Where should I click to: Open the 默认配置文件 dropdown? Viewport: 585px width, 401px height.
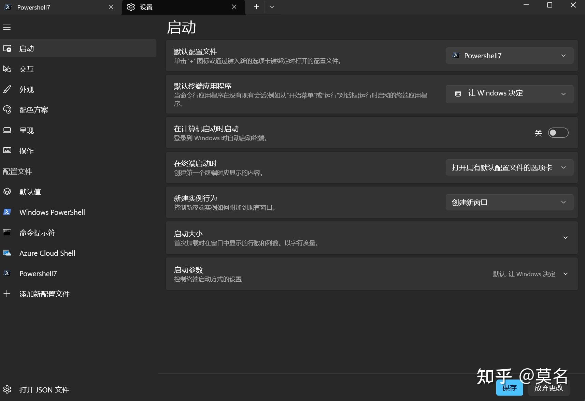(509, 56)
